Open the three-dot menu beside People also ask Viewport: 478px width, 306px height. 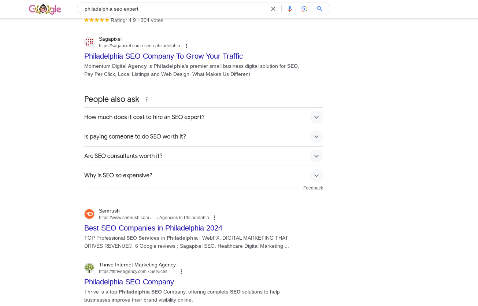(147, 99)
